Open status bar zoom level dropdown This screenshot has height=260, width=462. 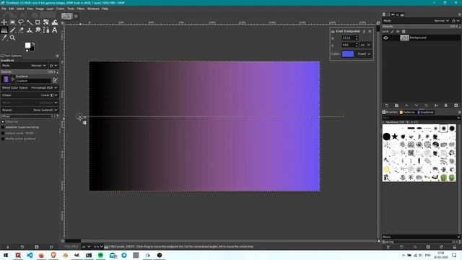[98, 247]
